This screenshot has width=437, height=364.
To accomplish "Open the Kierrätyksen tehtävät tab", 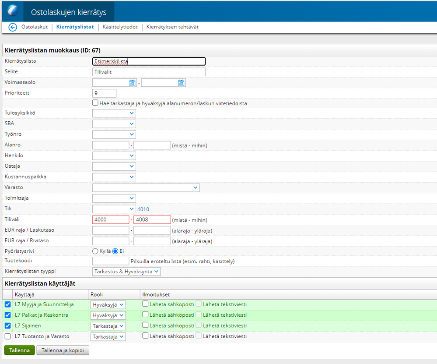I will [x=172, y=27].
